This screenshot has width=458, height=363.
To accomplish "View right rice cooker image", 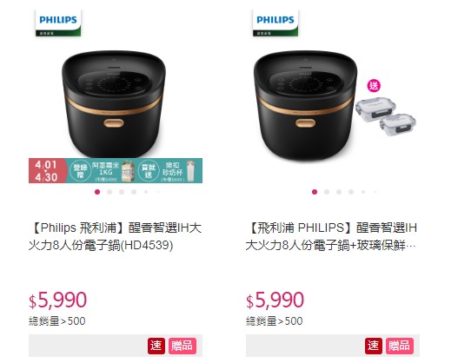I will (306, 105).
